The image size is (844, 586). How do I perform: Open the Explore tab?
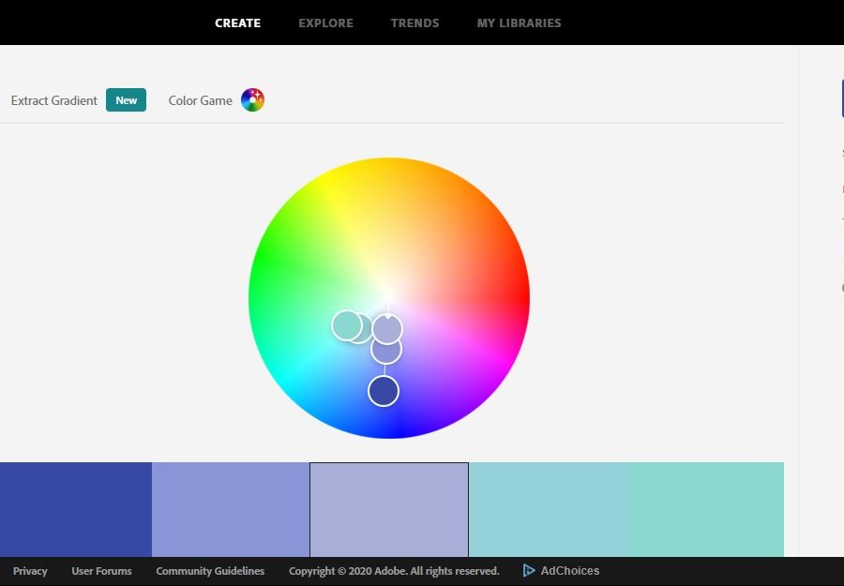[325, 23]
